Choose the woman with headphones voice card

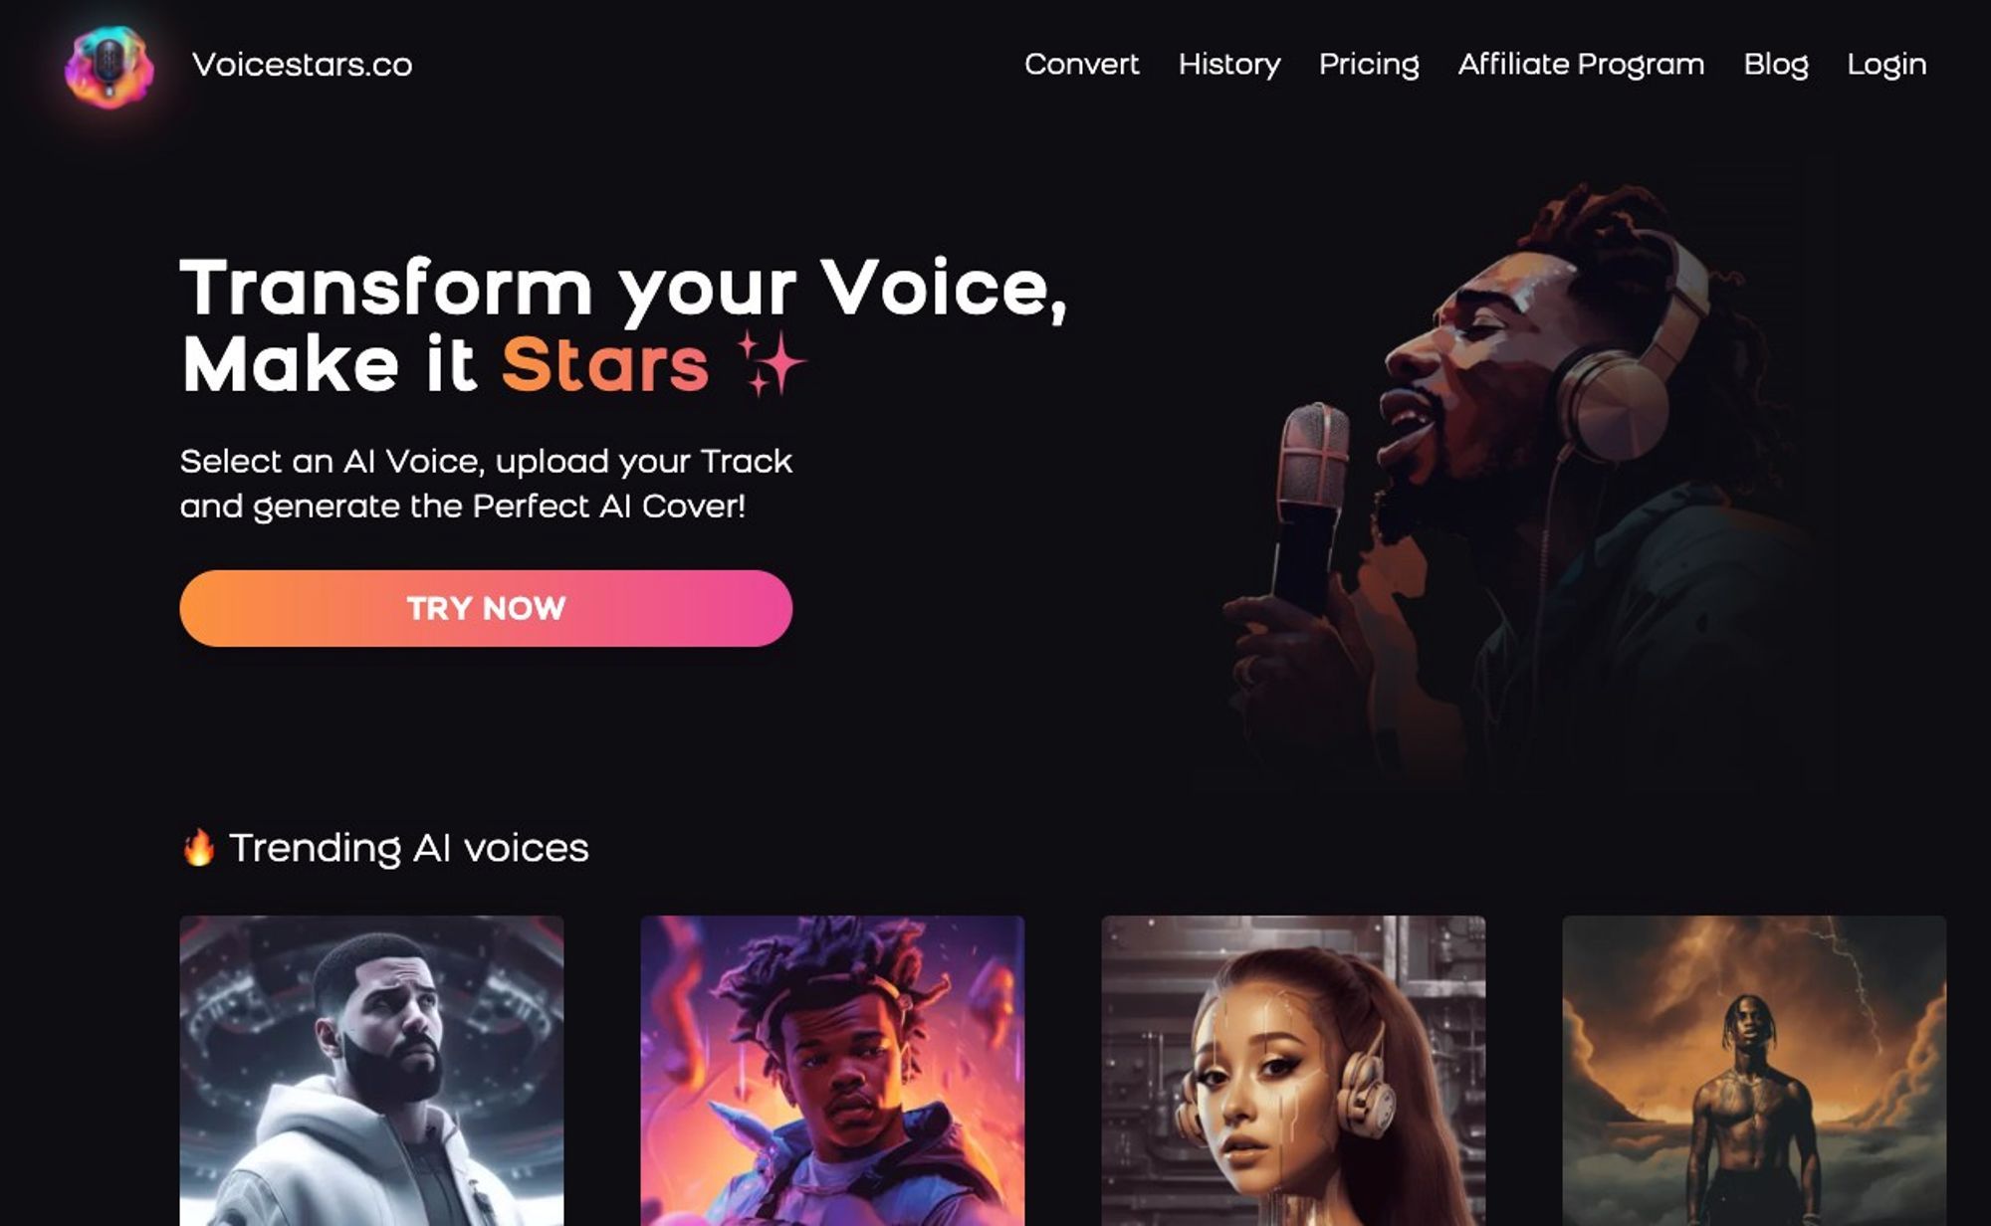click(1293, 1071)
